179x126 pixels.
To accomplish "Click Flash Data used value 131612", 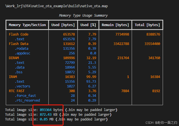I will (x=69, y=44).
